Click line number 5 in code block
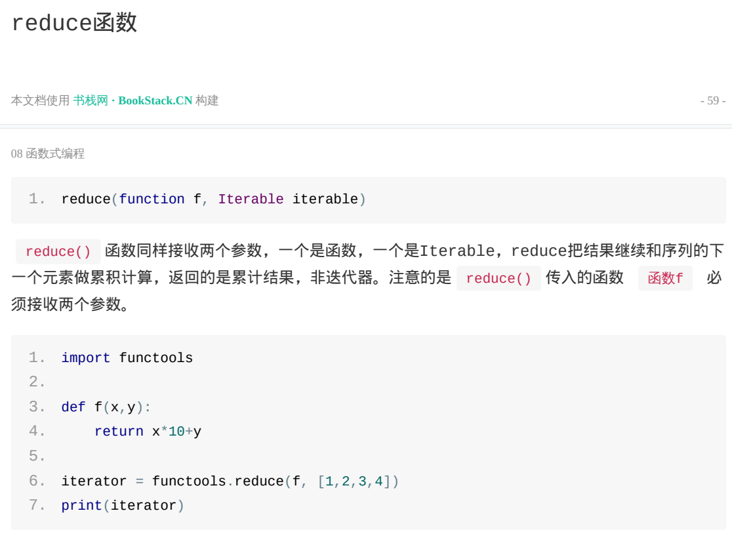 click(x=37, y=456)
